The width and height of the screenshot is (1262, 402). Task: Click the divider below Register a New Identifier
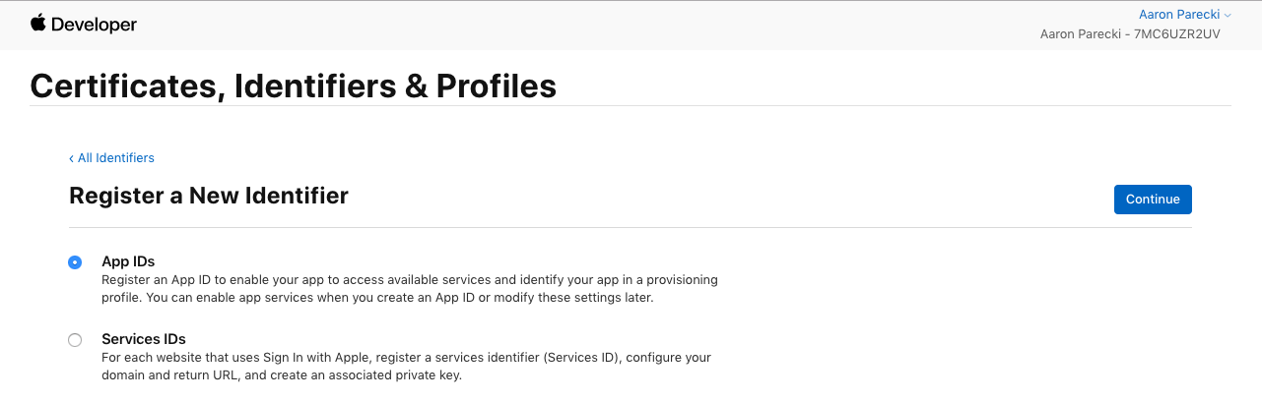631,228
